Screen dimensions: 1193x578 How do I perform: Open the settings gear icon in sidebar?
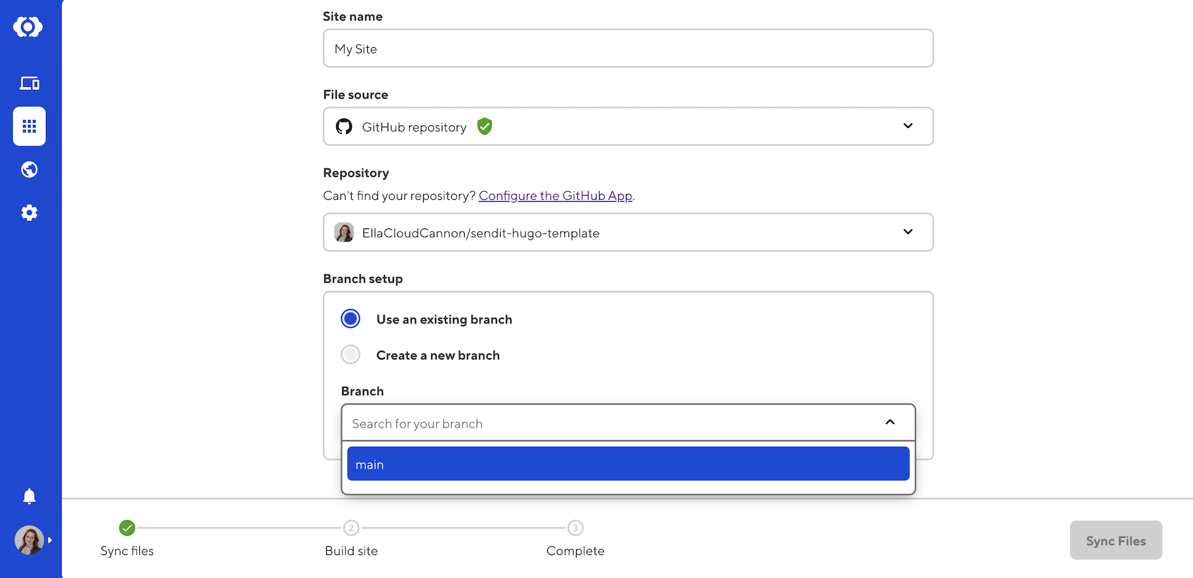click(29, 213)
